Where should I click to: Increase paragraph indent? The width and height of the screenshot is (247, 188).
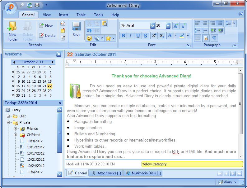[221, 31]
